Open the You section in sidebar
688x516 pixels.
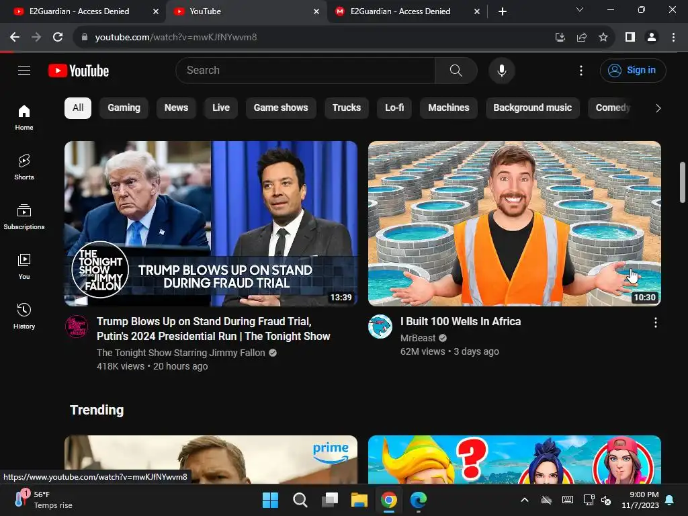click(24, 266)
